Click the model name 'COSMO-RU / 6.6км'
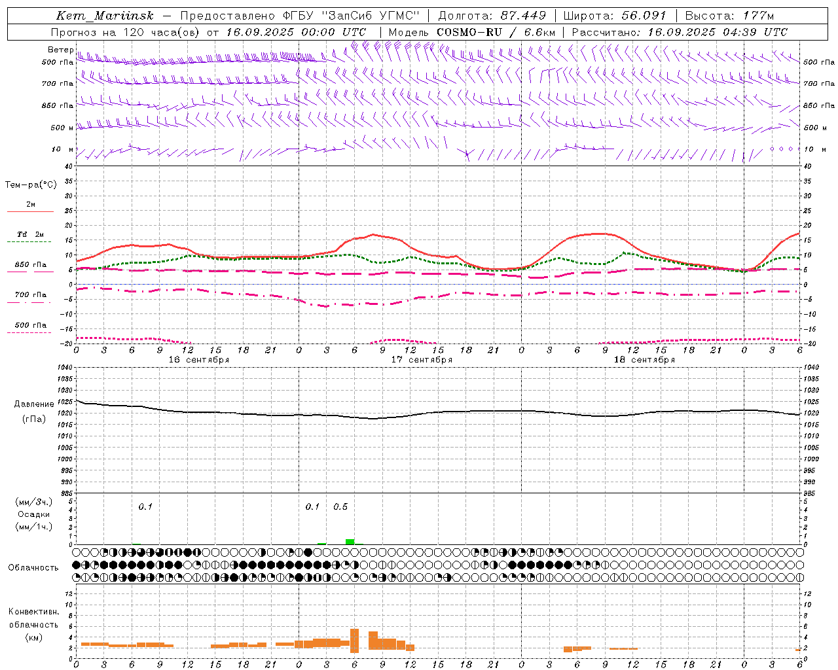 (496, 32)
